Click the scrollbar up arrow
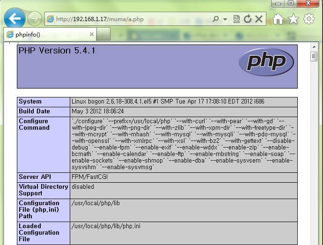The width and height of the screenshot is (323, 245). click(x=314, y=47)
